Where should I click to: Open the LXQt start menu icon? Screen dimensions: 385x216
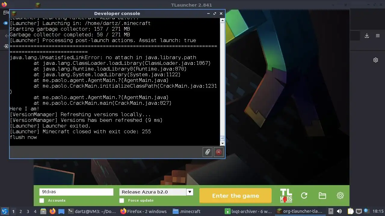(x=5, y=211)
